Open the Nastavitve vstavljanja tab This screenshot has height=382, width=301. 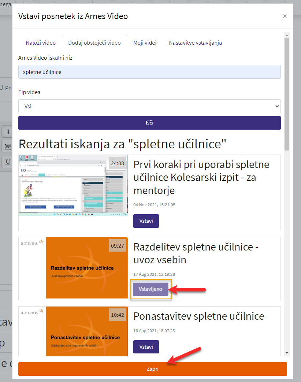[x=195, y=42]
